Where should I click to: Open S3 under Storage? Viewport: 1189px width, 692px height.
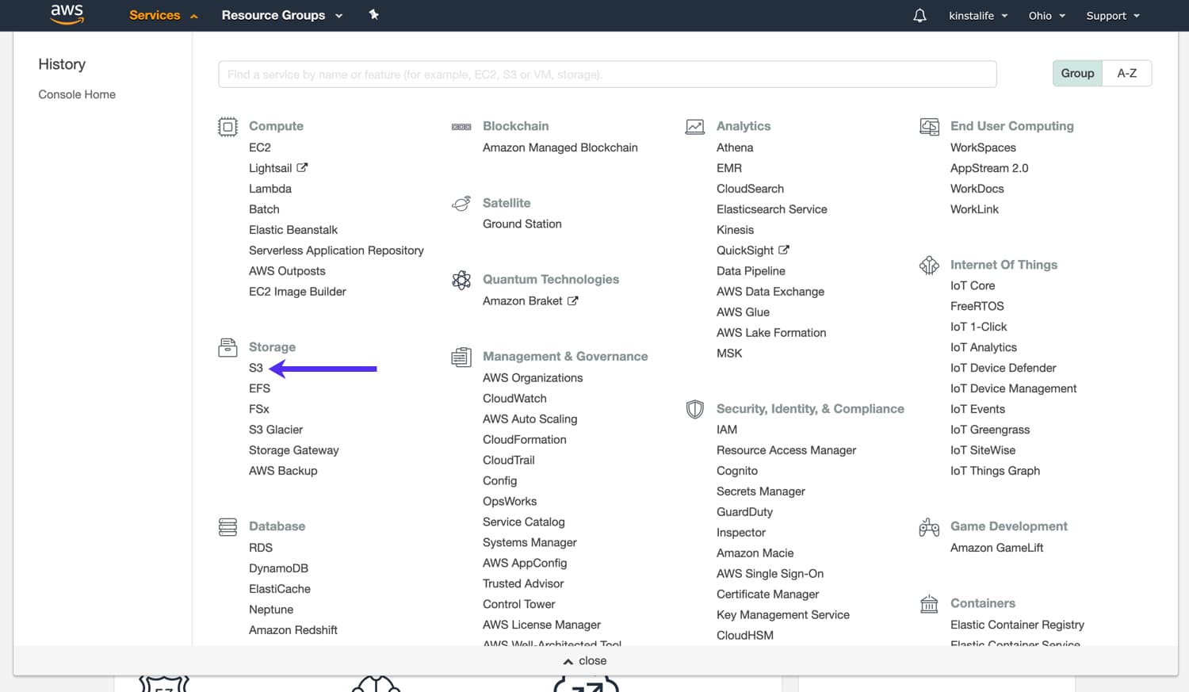click(x=255, y=368)
